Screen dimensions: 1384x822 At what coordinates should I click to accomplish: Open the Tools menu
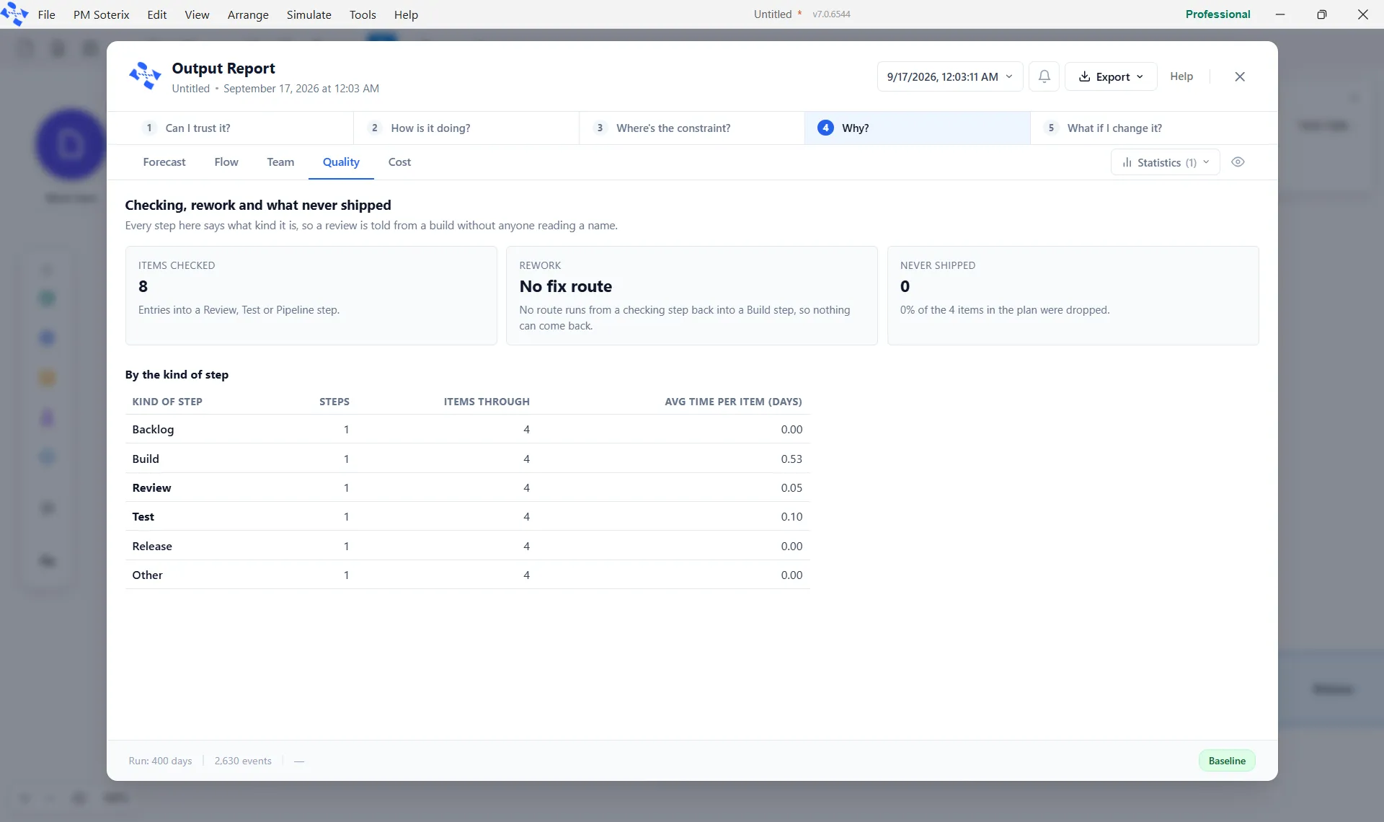[363, 14]
